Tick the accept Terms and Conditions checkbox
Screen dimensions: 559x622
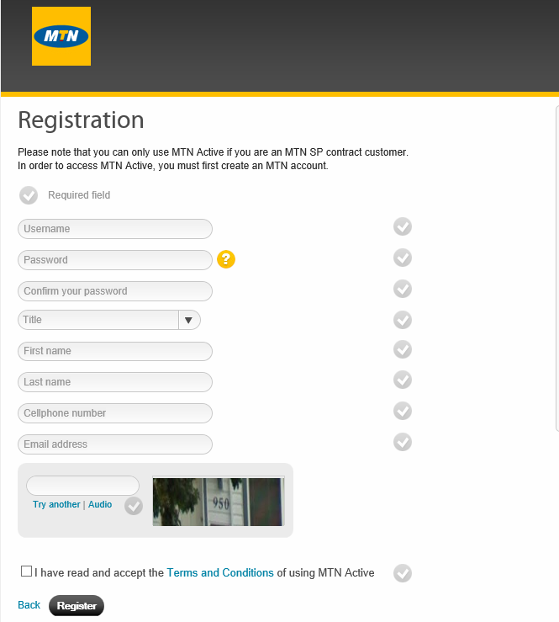(x=27, y=571)
